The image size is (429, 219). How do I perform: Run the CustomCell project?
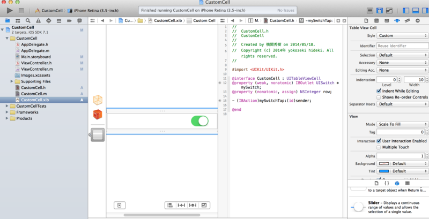click(10, 11)
